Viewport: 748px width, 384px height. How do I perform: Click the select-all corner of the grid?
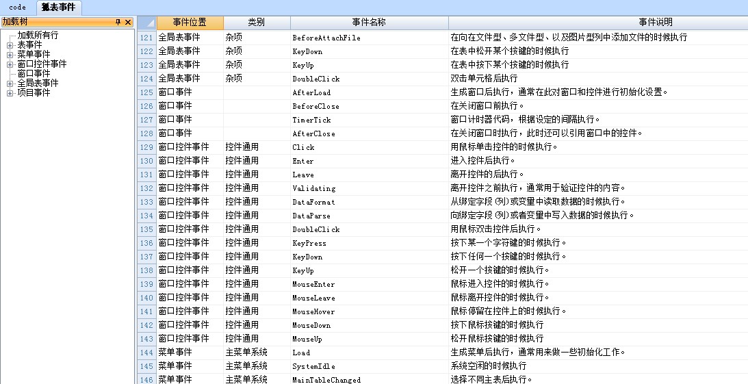[x=147, y=23]
